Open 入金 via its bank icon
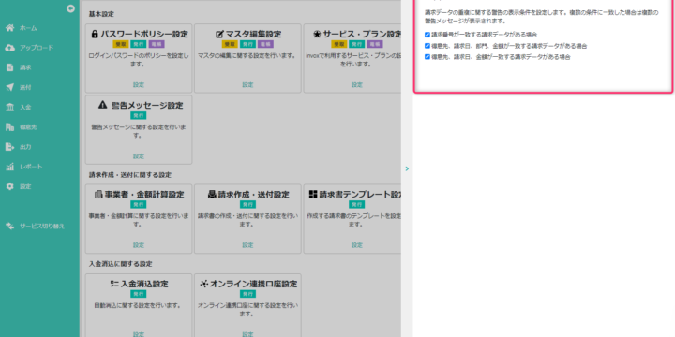675x337 pixels. (10, 107)
